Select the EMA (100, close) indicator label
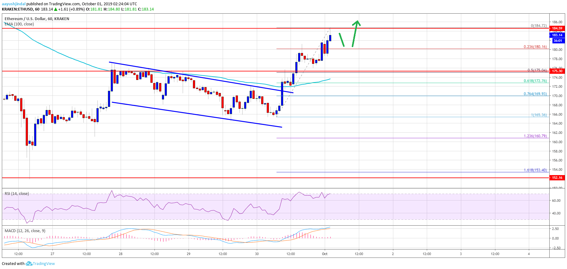Viewport: 567px width, 269px height. pos(19,24)
